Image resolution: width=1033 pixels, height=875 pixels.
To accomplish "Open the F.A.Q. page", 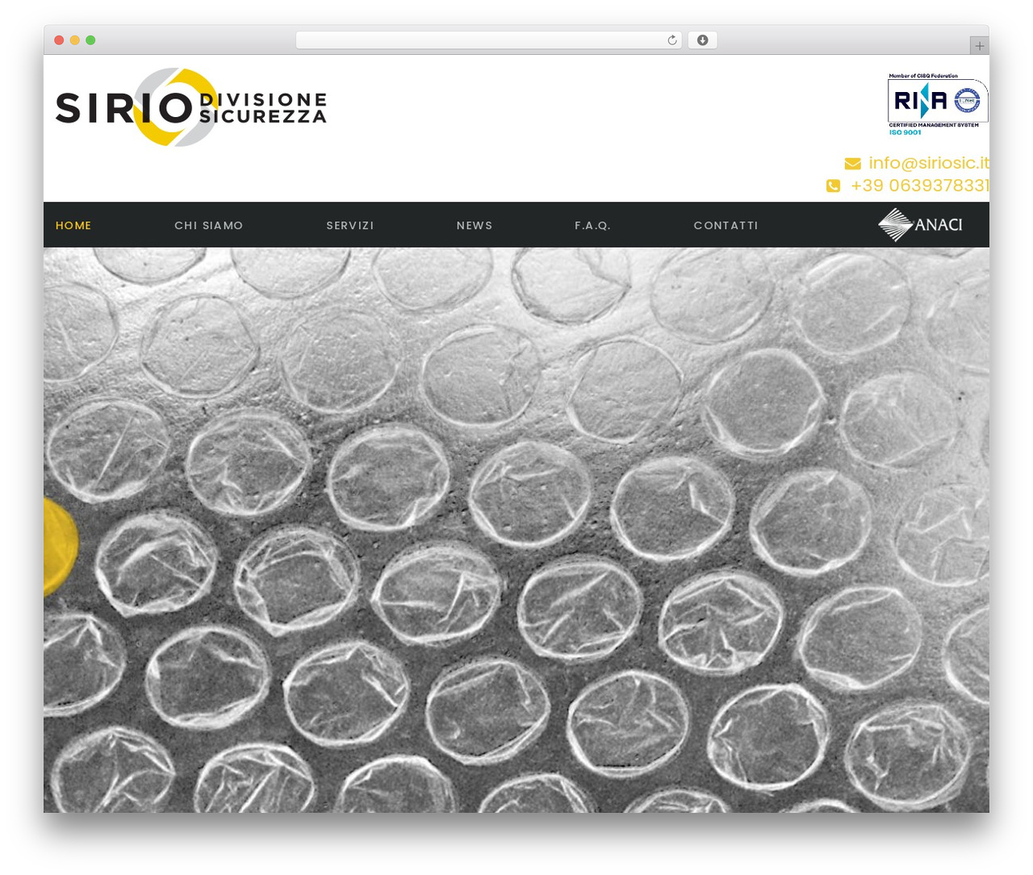I will point(592,225).
